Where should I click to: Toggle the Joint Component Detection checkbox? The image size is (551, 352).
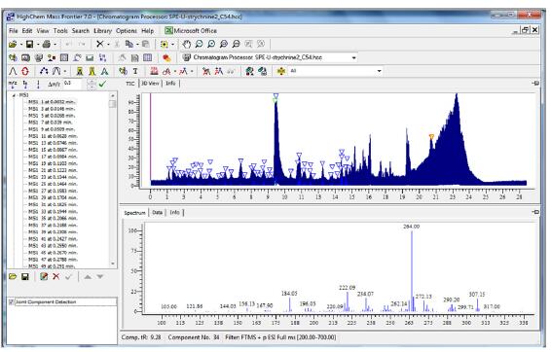[12, 301]
